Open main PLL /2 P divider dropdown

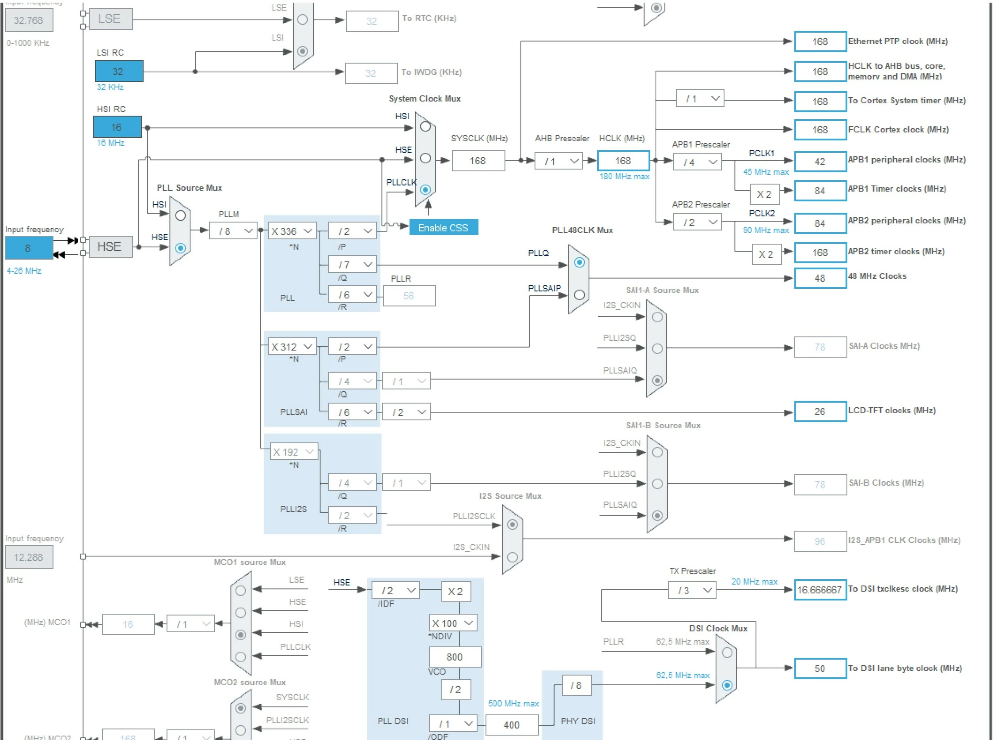(352, 230)
